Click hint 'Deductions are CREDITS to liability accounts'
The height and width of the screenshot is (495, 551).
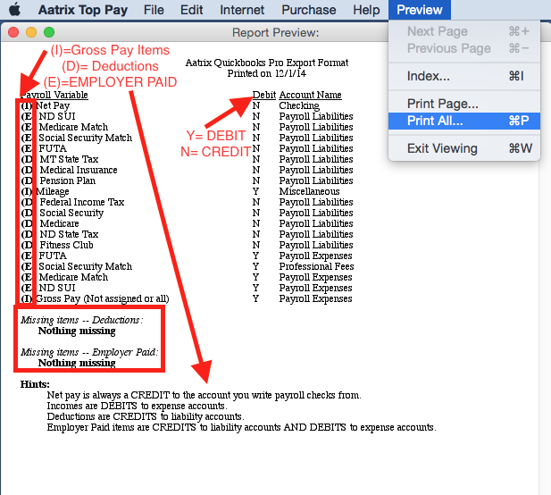coord(146,416)
